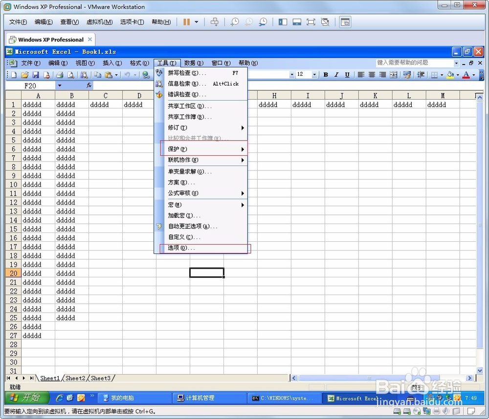Switch to Sheet2 tab
The width and height of the screenshot is (489, 419).
75,378
